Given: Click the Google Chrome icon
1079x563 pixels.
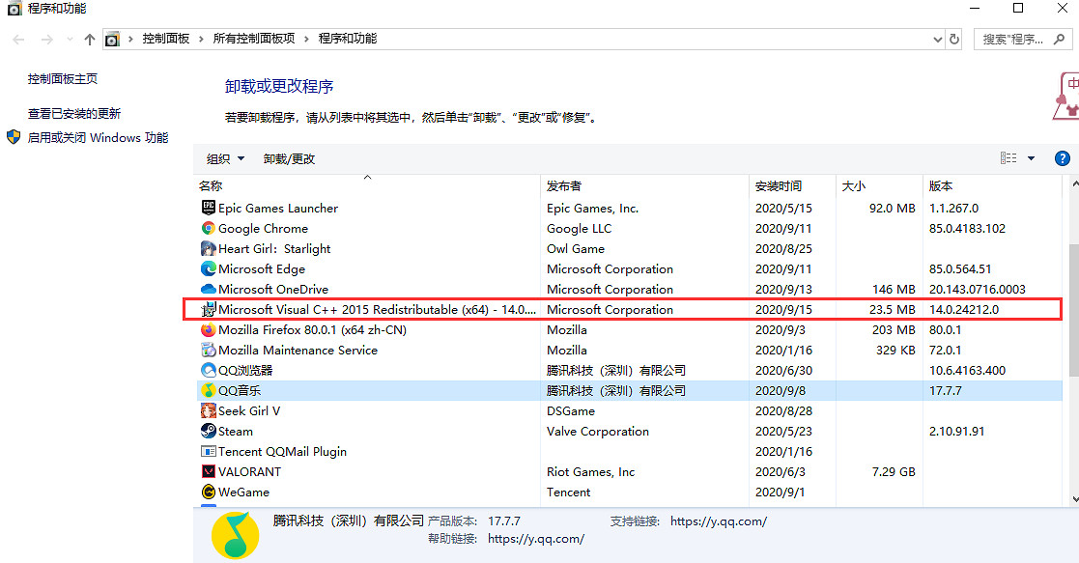Looking at the screenshot, I should pos(208,228).
